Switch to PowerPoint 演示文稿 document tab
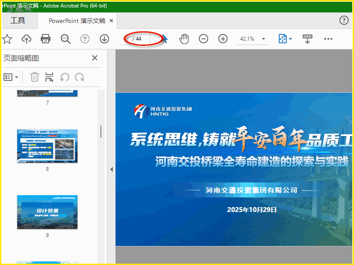Viewport: 354px width, 265px height. [x=77, y=21]
